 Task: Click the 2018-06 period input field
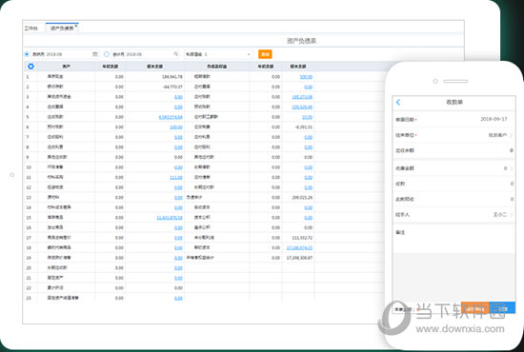click(x=146, y=54)
